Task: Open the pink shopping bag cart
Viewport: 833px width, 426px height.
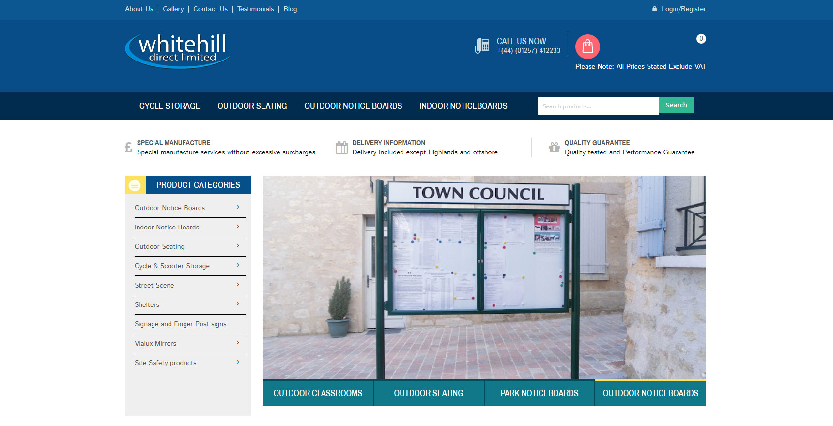Action: point(587,46)
